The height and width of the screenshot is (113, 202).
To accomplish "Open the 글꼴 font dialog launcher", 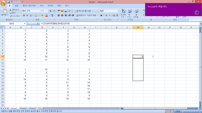I will [55, 20].
